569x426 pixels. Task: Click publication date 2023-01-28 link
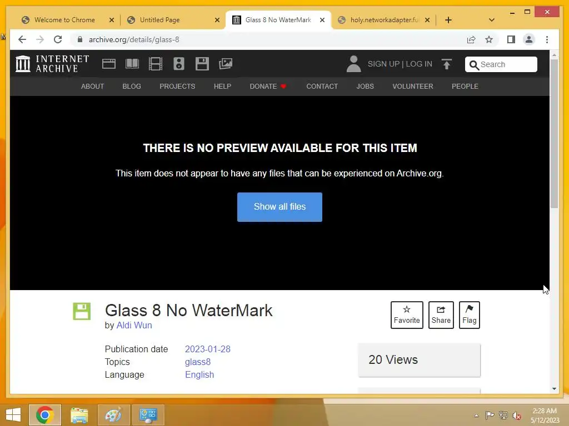point(208,349)
